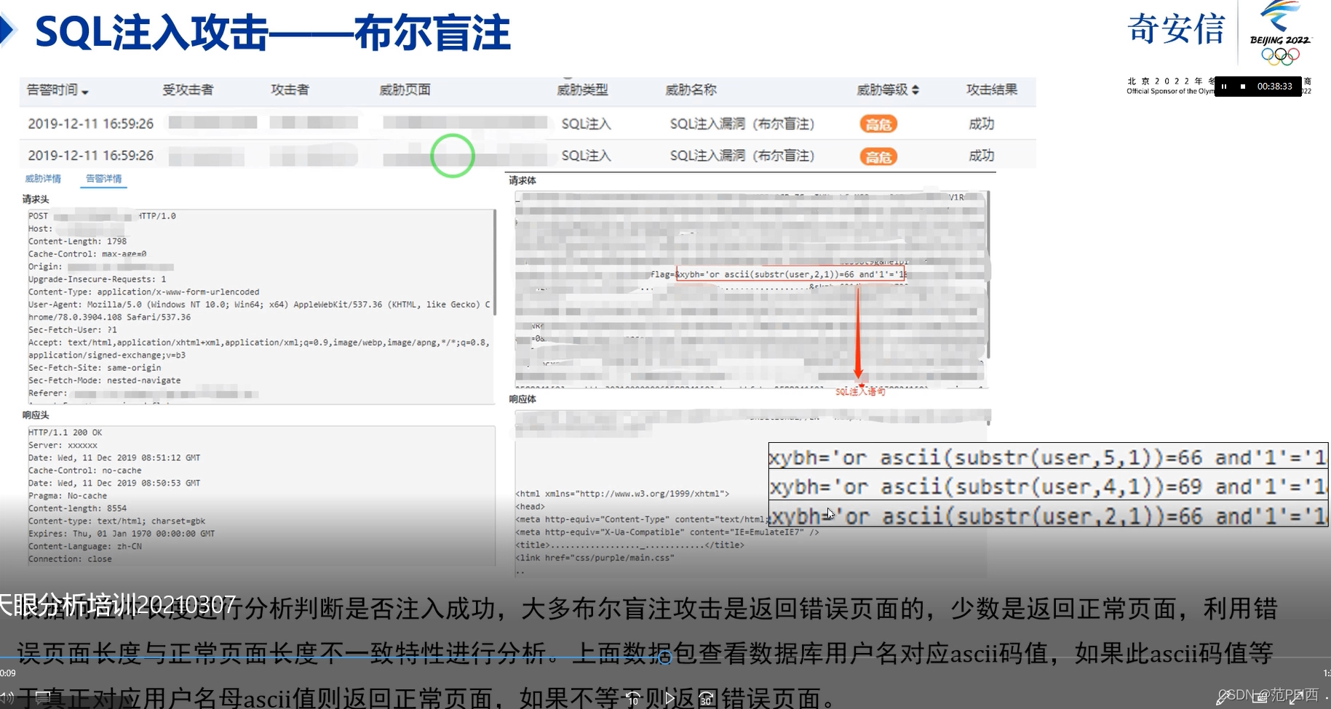
Task: Click the 成功 result in the first row
Action: [x=981, y=124]
